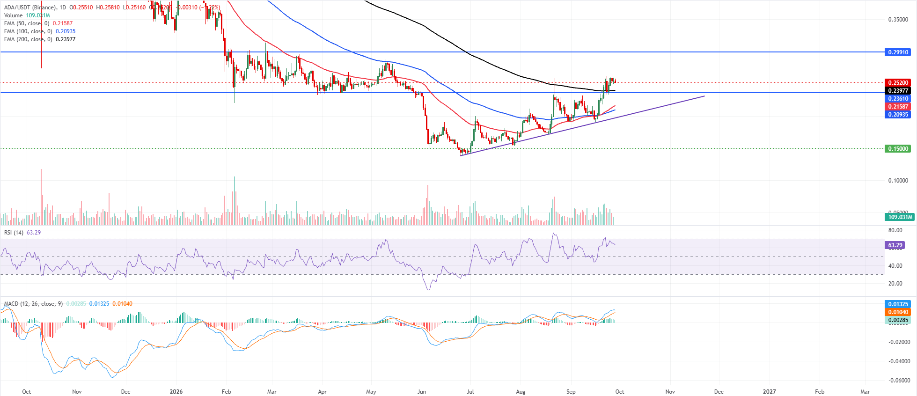Select the purple ascending trendline
Viewport: 917px width, 396px height.
point(582,125)
